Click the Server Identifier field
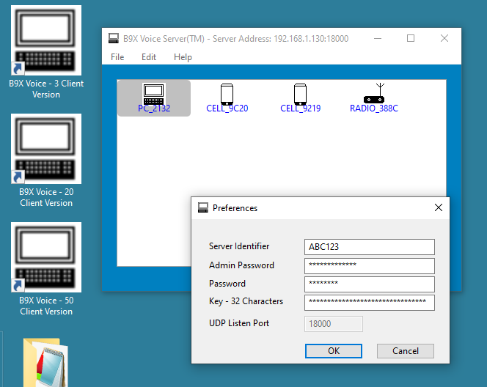 coord(369,247)
